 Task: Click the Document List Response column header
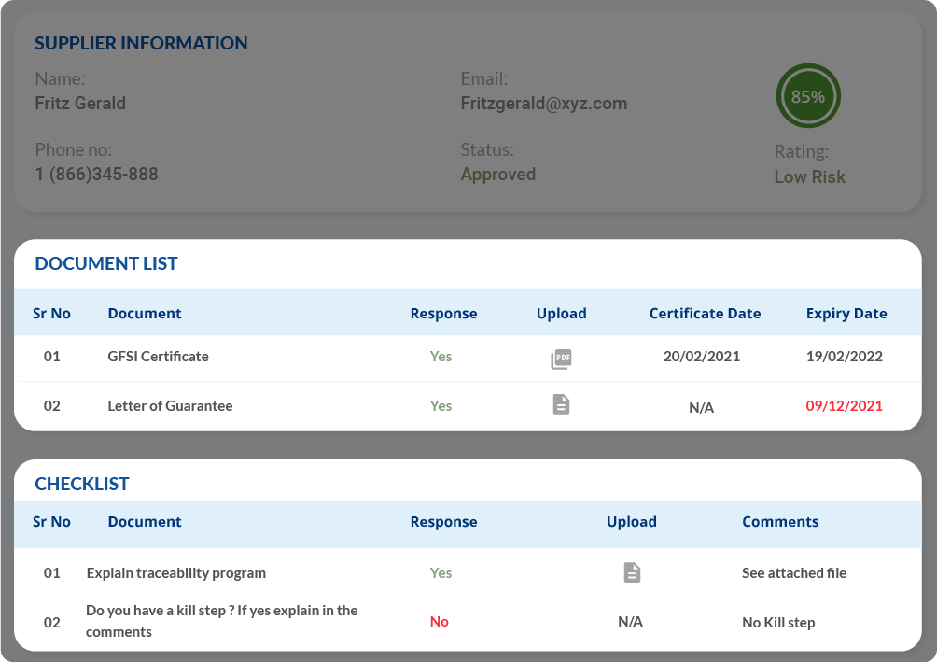443,314
